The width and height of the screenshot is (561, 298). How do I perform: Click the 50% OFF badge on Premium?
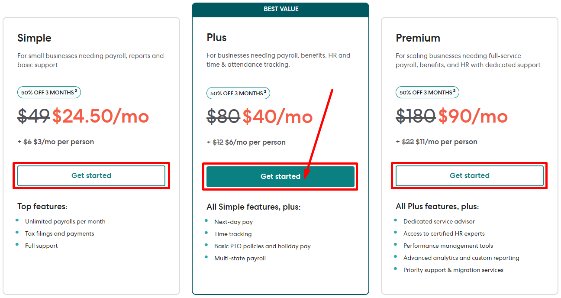pos(427,93)
